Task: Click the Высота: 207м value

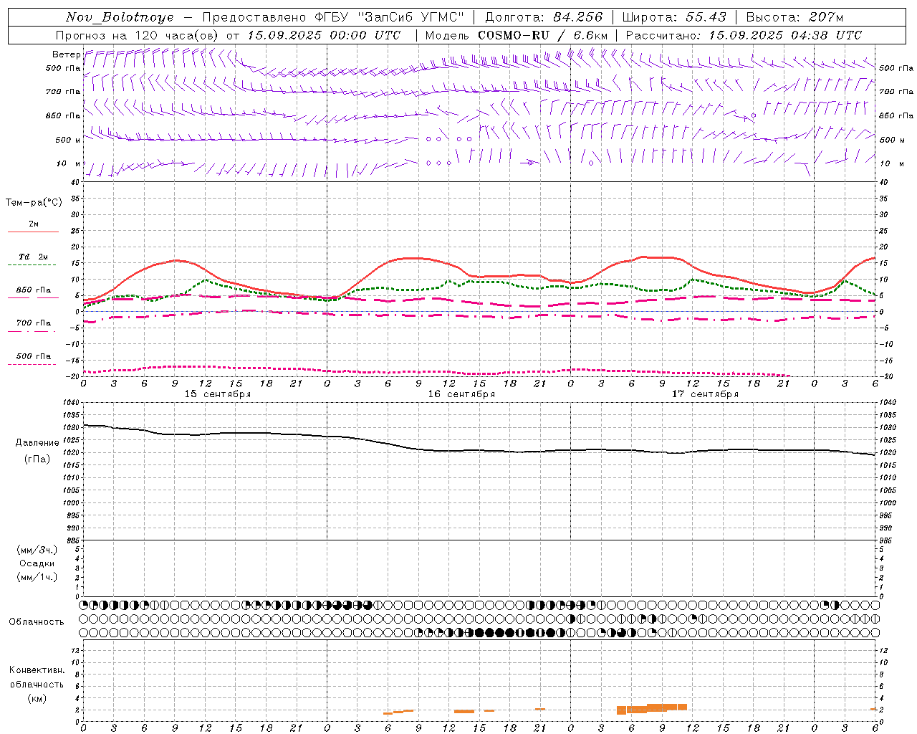Action: (x=794, y=17)
